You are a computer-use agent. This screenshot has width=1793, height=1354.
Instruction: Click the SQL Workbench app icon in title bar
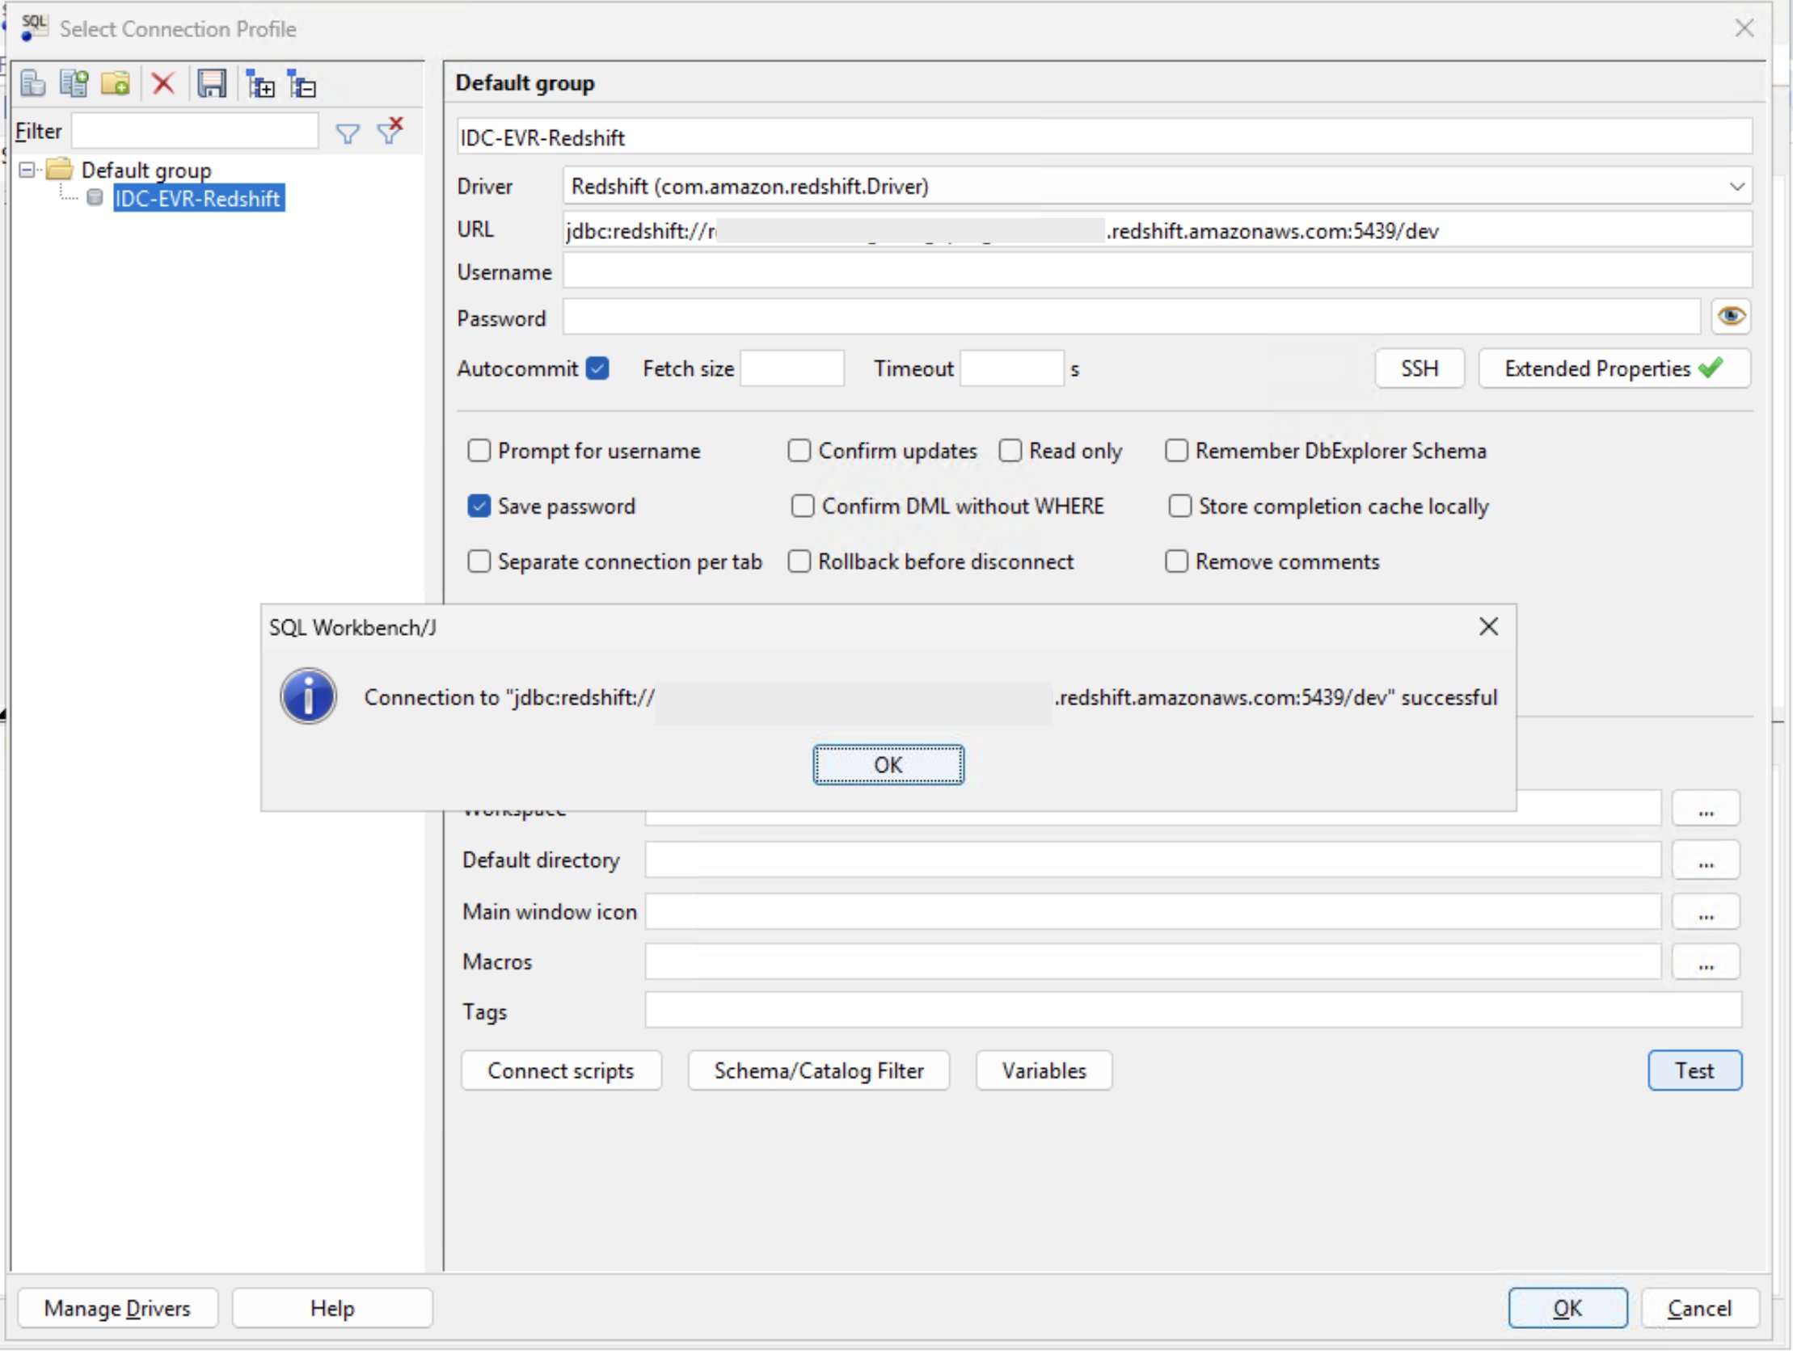34,27
